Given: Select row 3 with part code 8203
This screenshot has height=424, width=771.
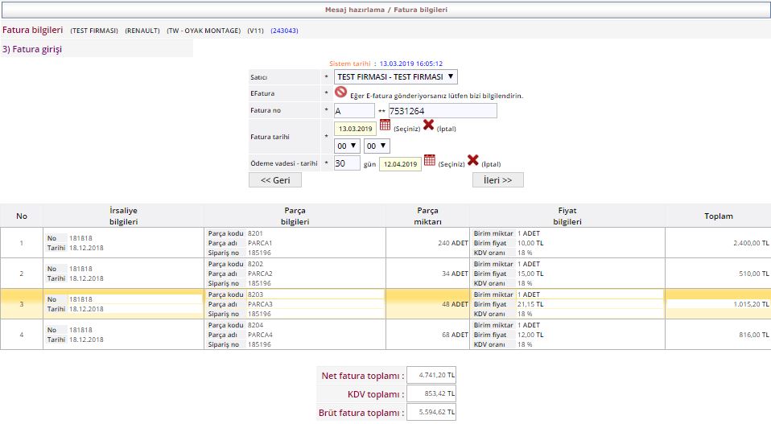Looking at the screenshot, I should pyautogui.click(x=385, y=304).
